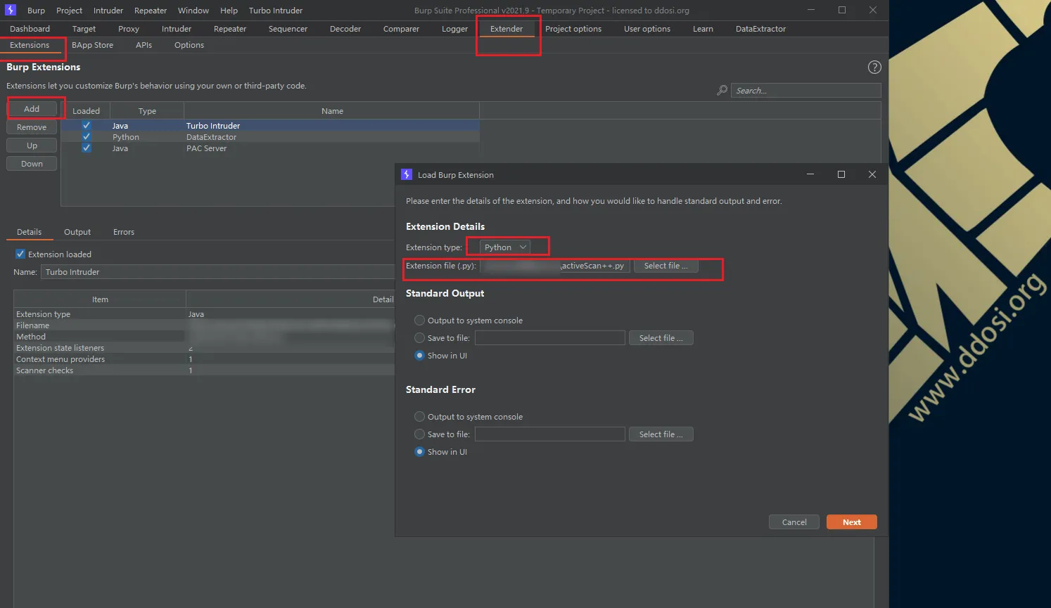This screenshot has width=1051, height=608.
Task: Click the Remove extension button
Action: 32,127
